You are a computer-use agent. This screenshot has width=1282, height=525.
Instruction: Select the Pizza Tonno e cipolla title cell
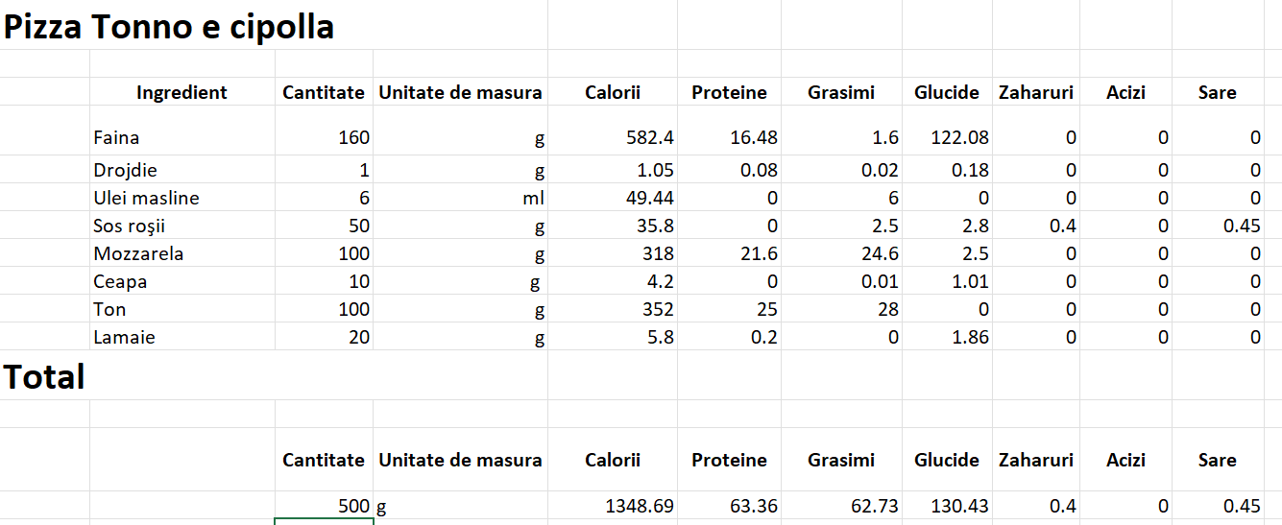[169, 27]
